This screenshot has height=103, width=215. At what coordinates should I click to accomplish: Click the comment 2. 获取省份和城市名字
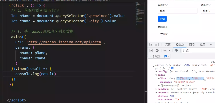35,11
